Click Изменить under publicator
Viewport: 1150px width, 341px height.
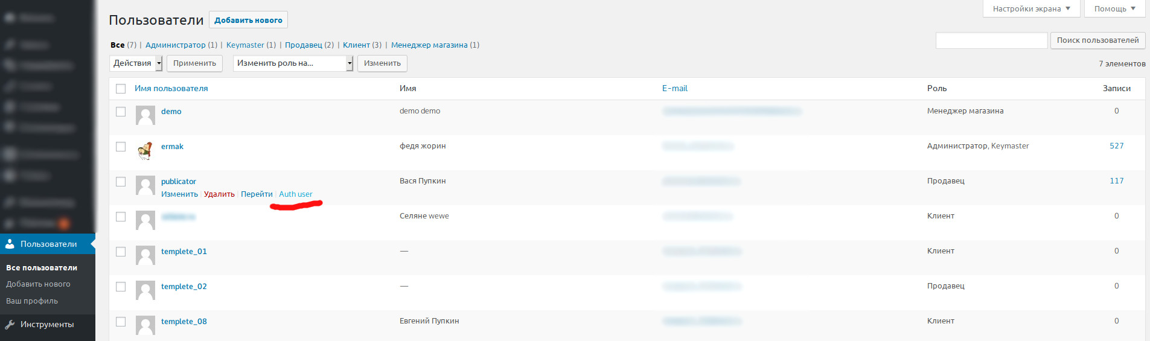click(179, 194)
